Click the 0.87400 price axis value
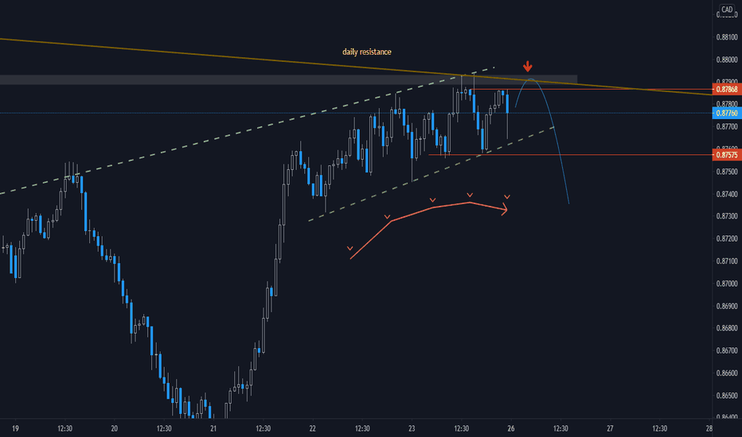Viewport: 742px width, 437px height. [x=726, y=194]
